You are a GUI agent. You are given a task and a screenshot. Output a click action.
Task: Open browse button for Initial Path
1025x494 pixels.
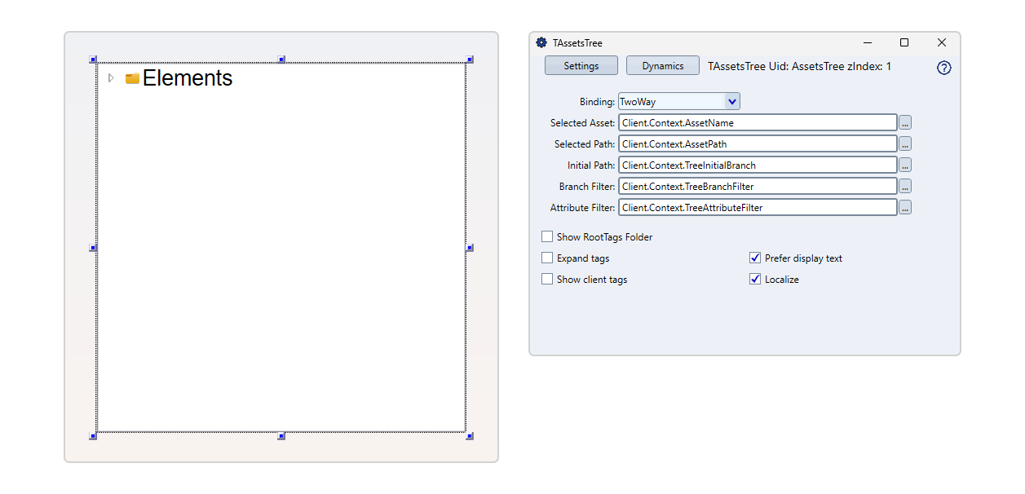coord(905,165)
